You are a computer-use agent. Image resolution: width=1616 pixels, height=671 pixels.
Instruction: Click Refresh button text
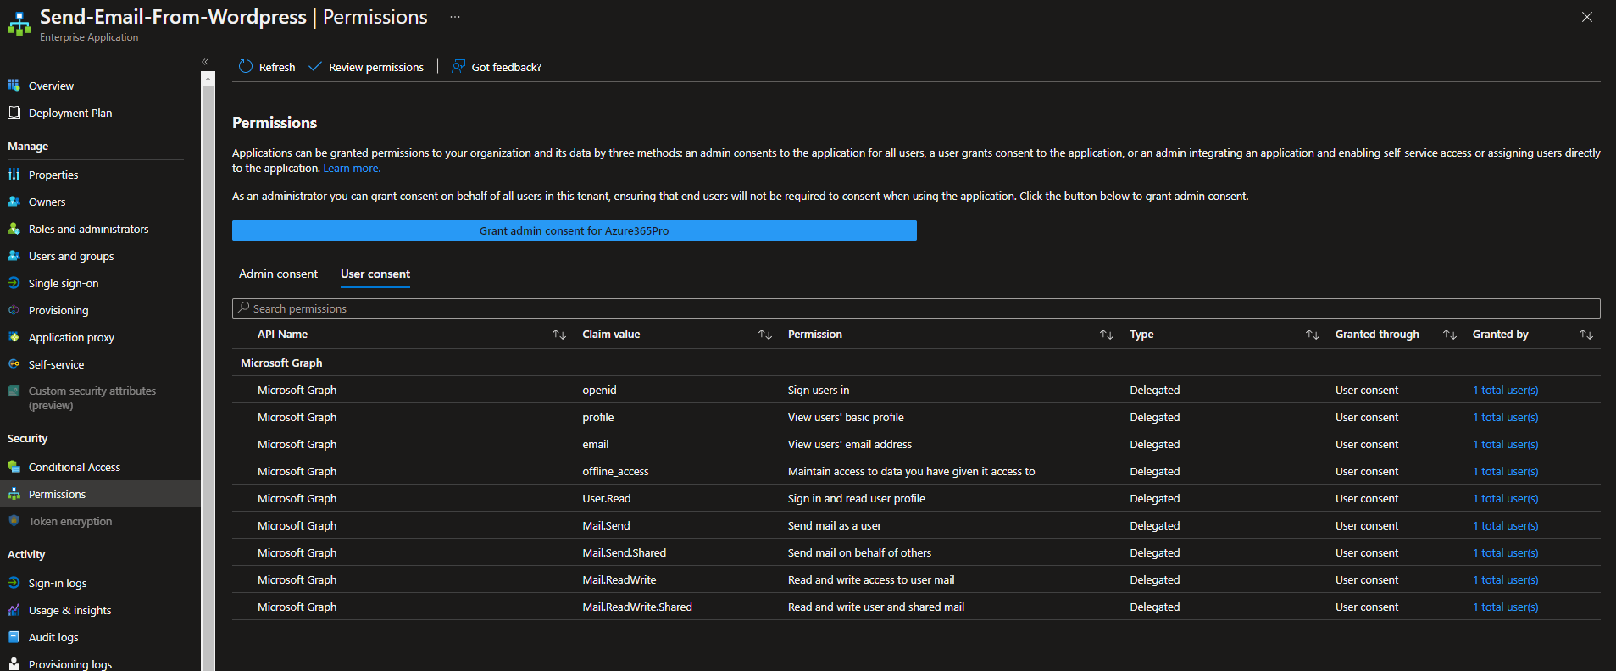pos(277,67)
